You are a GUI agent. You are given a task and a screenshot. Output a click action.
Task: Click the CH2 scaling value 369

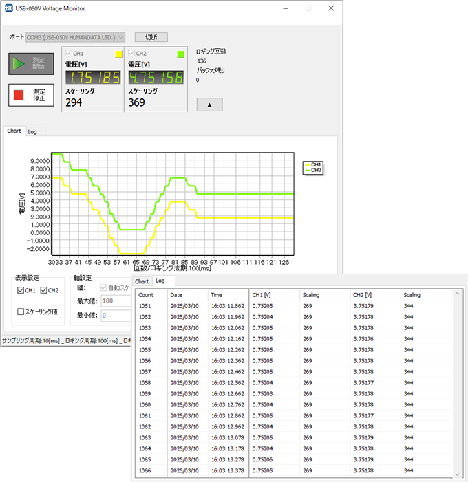[x=137, y=102]
